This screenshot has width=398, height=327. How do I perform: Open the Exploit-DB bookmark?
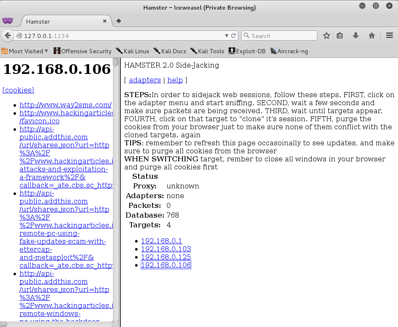(x=247, y=51)
